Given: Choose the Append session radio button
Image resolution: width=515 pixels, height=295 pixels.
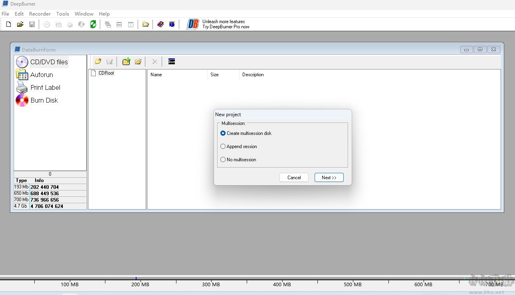Looking at the screenshot, I should (223, 147).
